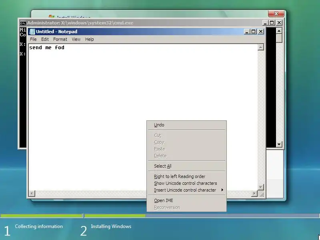Click Notepad vertical scrollbar down arrow
Screen dimensions: 320x240
coord(260,187)
